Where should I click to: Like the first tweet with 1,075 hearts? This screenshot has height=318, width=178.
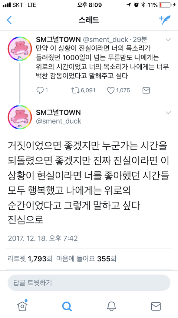[118, 90]
